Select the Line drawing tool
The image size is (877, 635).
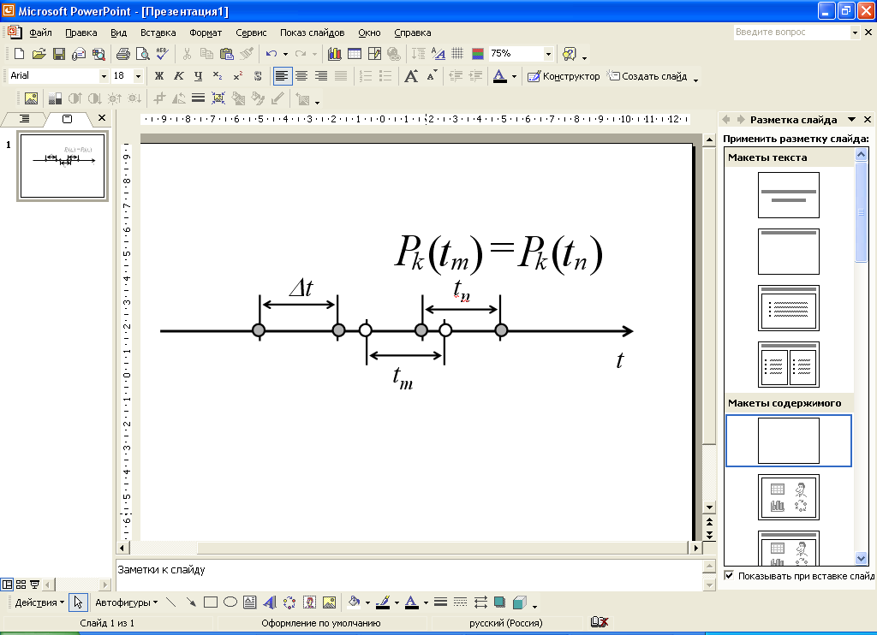(x=171, y=602)
